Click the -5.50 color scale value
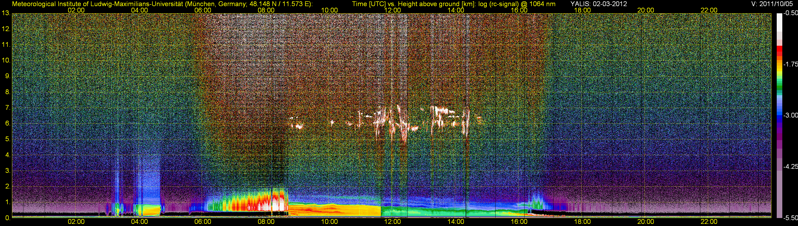This screenshot has height=226, width=798. [790, 218]
